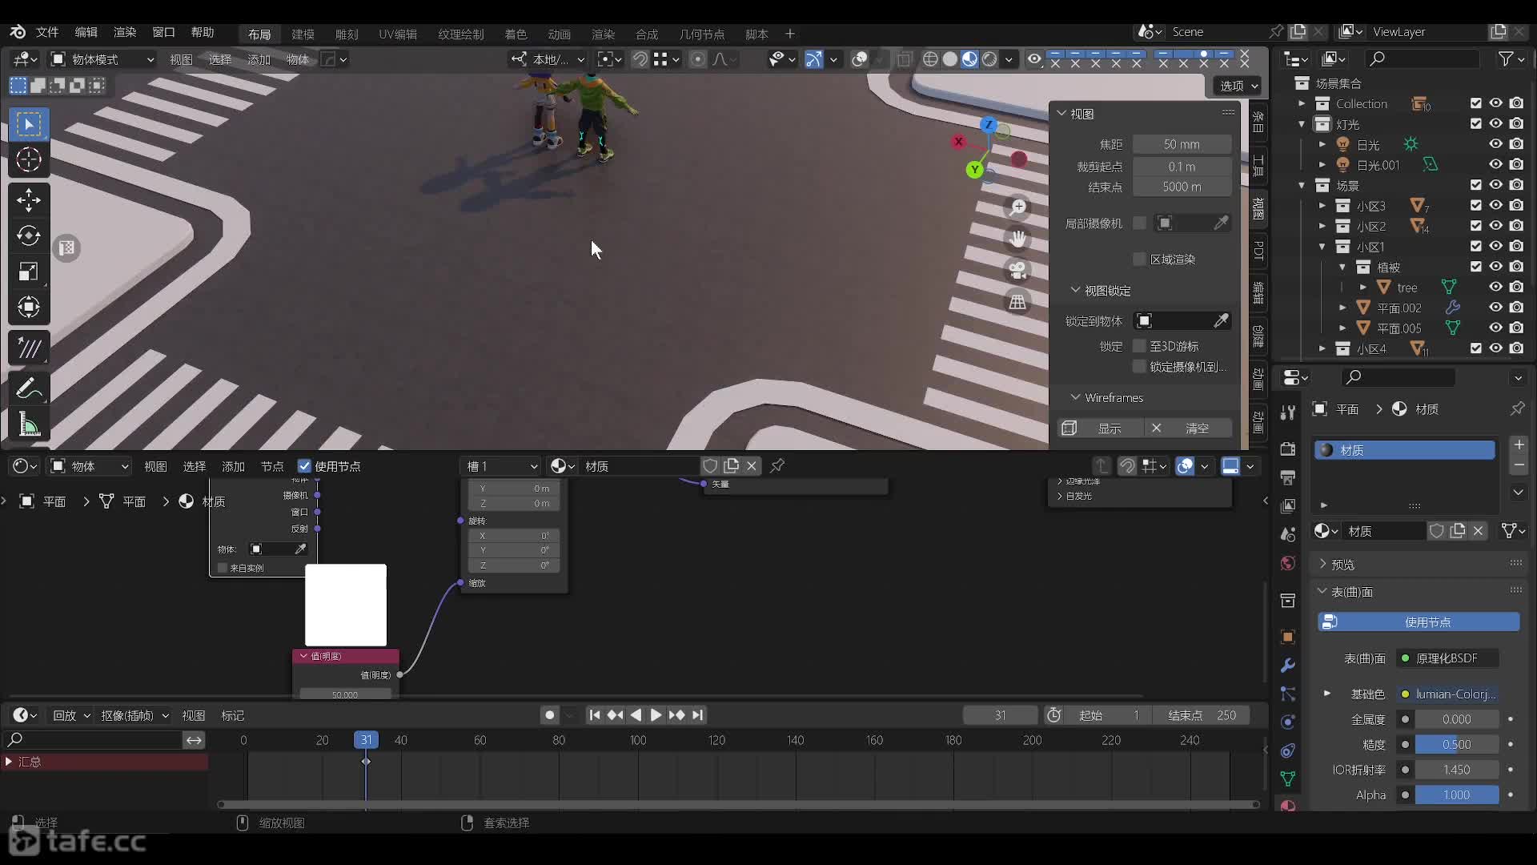This screenshot has width=1537, height=865.
Task: Open the File menu
Action: click(47, 32)
